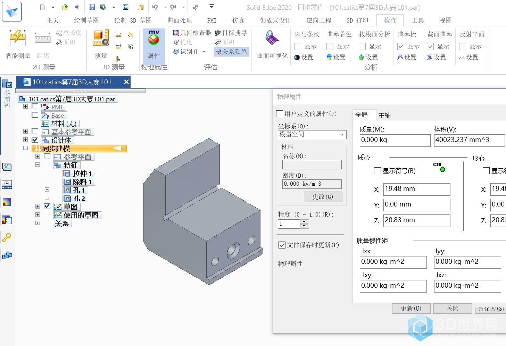Open the Feature Library sidebar panel

pyautogui.click(x=7, y=93)
